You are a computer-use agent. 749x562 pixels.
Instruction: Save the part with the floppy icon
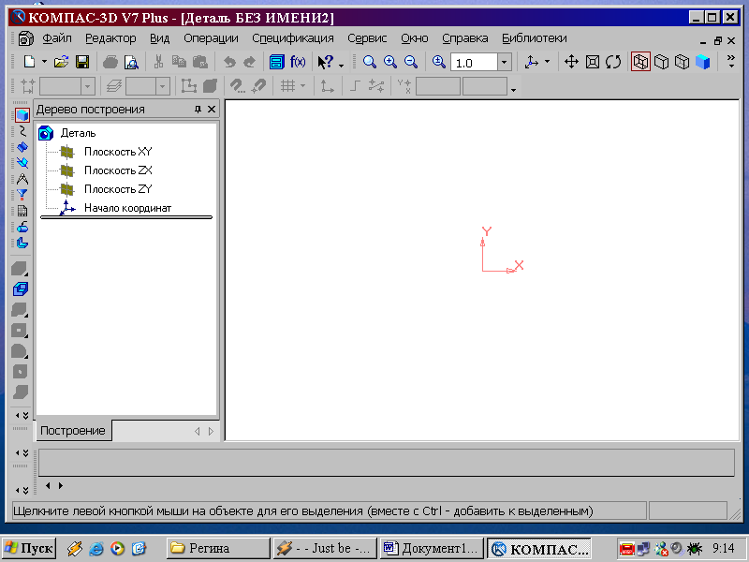point(82,62)
